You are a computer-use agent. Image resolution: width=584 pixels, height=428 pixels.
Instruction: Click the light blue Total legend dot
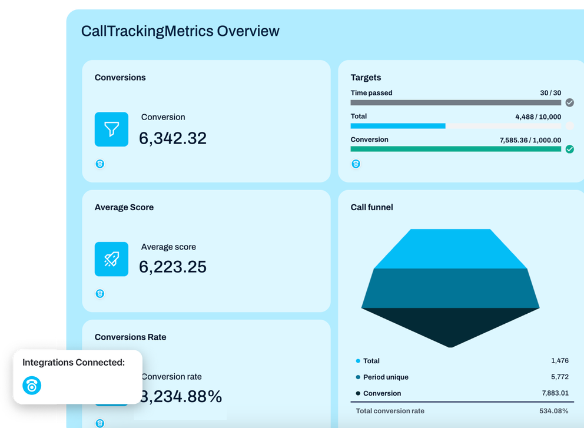[x=358, y=361]
